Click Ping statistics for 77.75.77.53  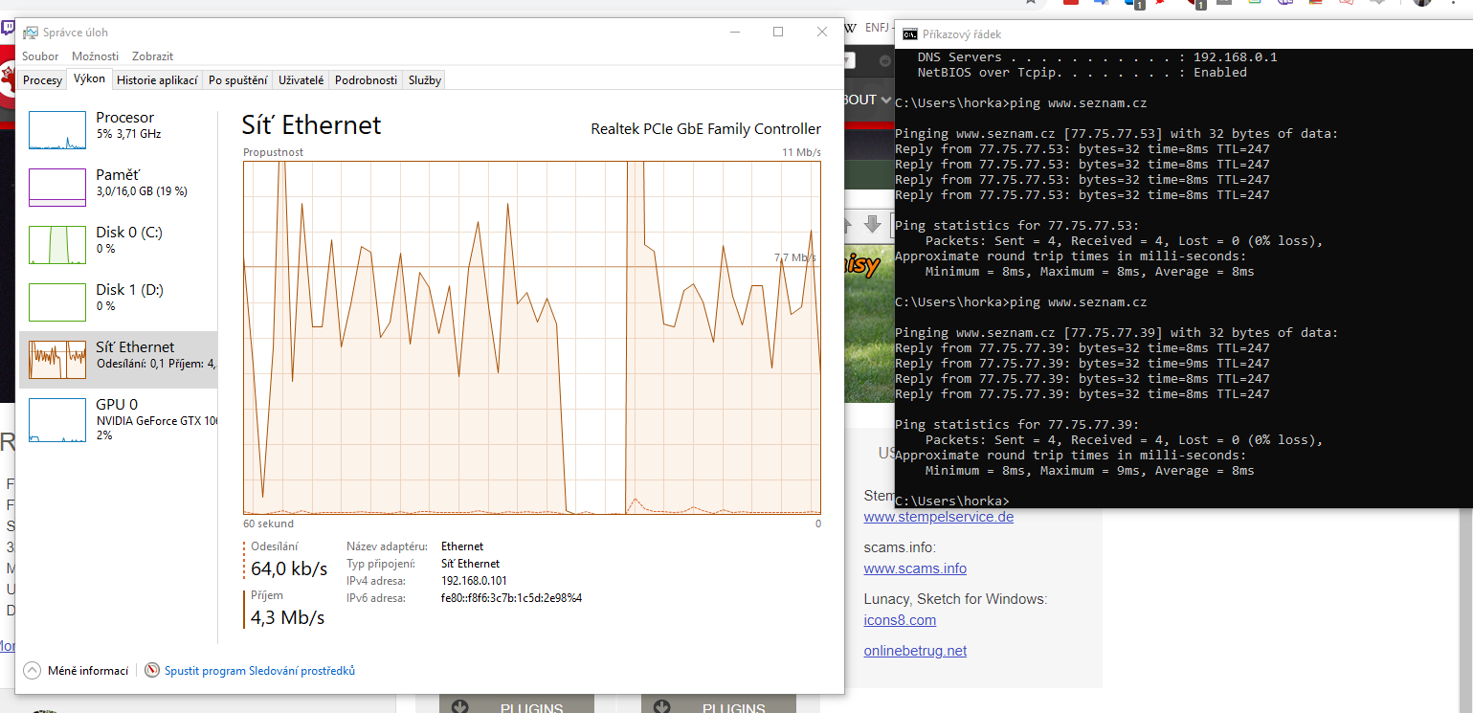pos(1017,226)
